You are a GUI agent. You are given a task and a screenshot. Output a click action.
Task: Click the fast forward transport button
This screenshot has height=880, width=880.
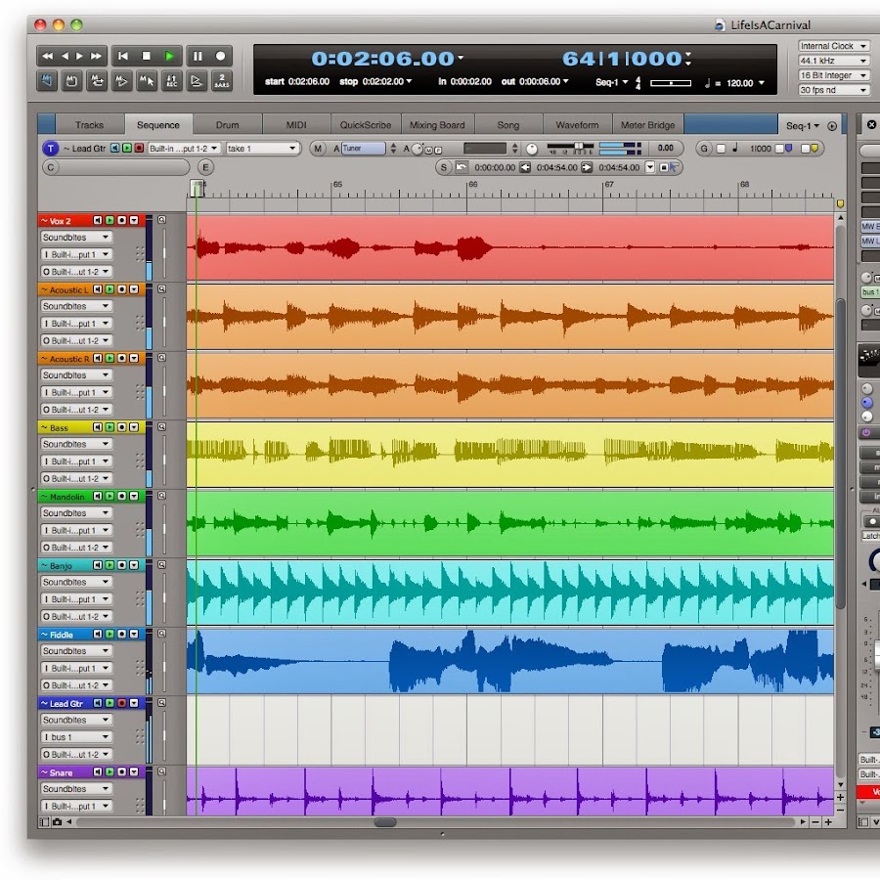(97, 56)
